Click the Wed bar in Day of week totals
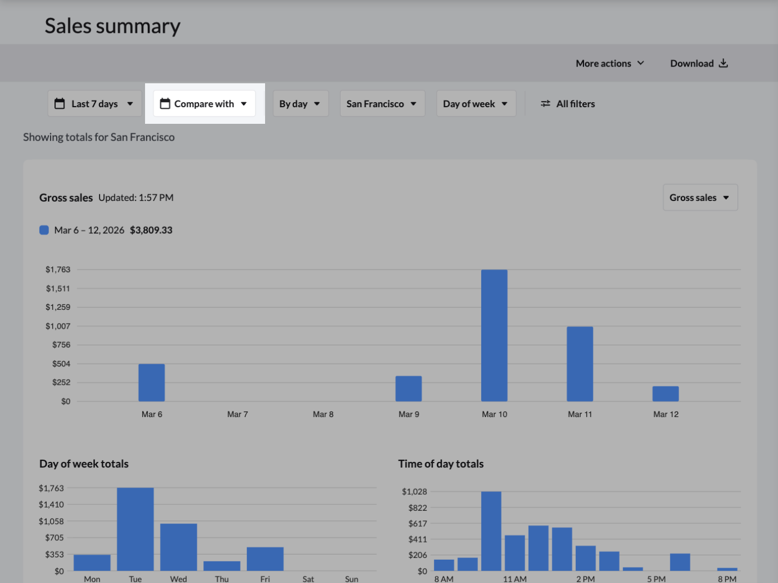The height and width of the screenshot is (583, 778). 178,547
